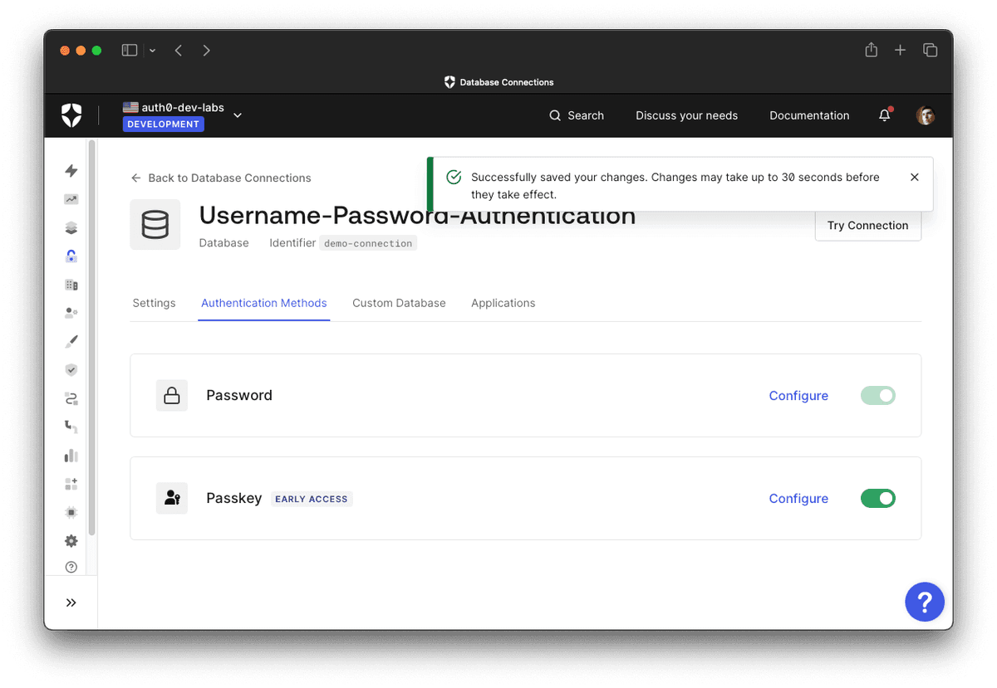Open the Settings tab
Screen dimensions: 997x688
pos(154,303)
